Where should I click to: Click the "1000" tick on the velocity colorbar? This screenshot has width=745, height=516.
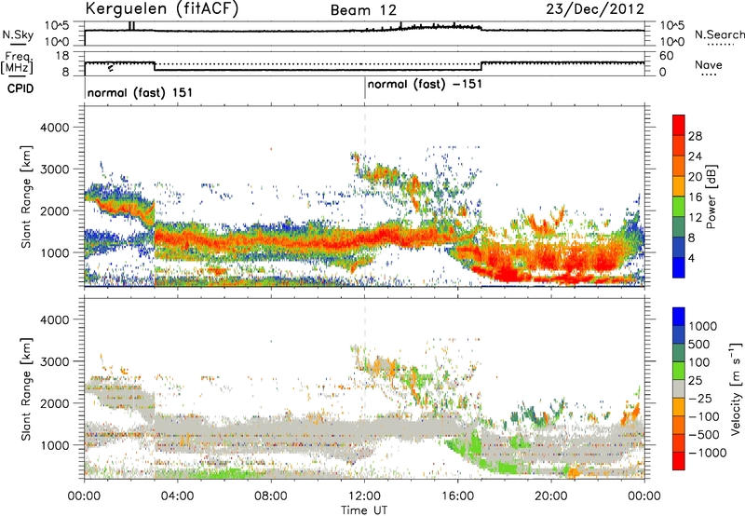703,326
